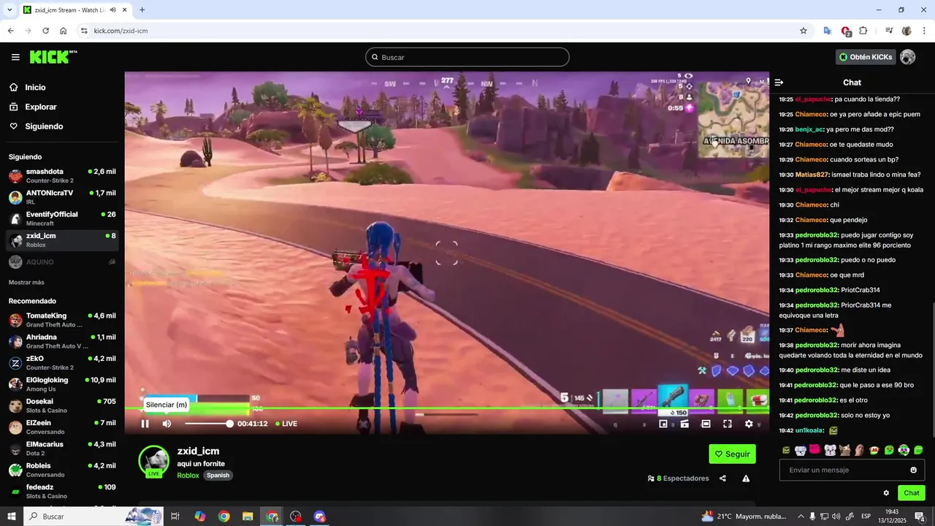Open the recommended fedeadz channel

point(62,492)
